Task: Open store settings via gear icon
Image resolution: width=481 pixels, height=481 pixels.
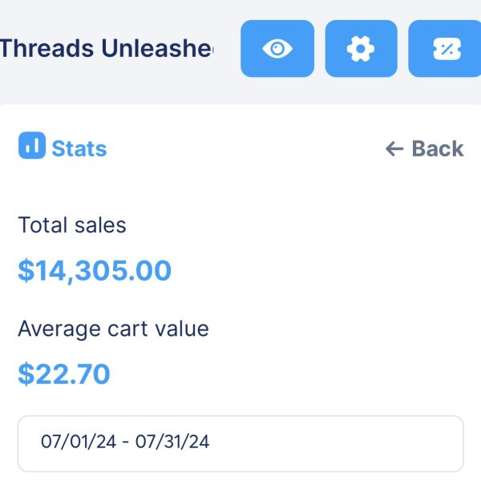Action: [361, 49]
